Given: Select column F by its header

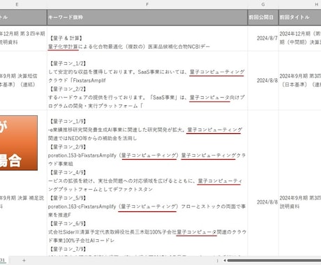Looking at the screenshot, I should point(147,4).
